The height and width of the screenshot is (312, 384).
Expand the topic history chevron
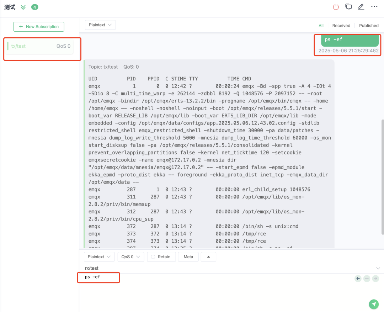378,268
